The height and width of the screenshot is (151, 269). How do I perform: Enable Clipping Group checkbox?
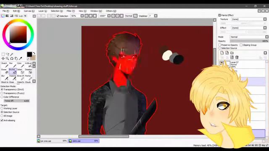tap(241, 45)
